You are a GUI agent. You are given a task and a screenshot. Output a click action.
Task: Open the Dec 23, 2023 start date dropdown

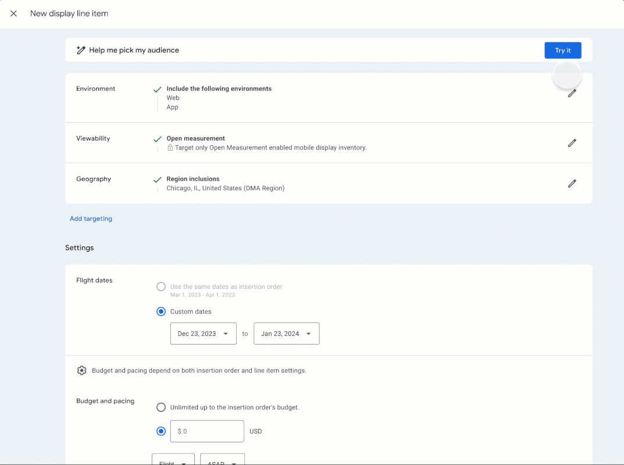point(204,334)
